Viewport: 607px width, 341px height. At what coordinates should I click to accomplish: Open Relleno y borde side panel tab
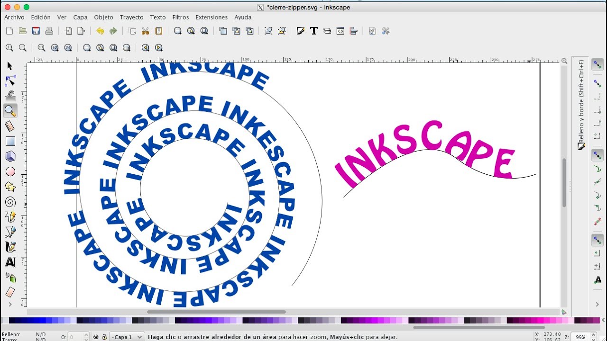click(581, 105)
